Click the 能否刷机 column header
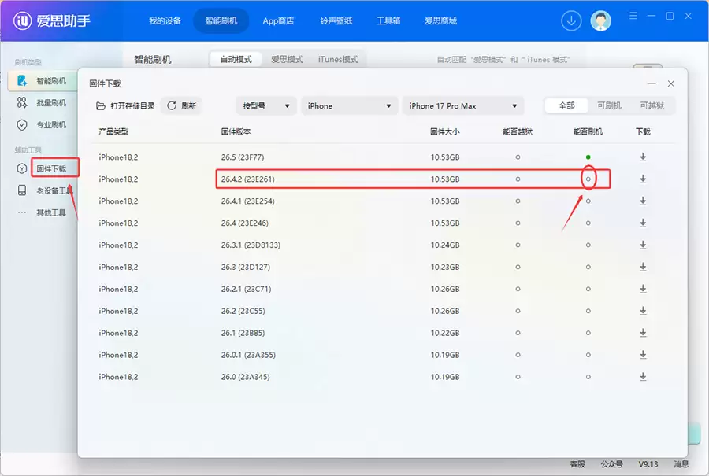Viewport: 709px width, 476px height. pyautogui.click(x=588, y=132)
